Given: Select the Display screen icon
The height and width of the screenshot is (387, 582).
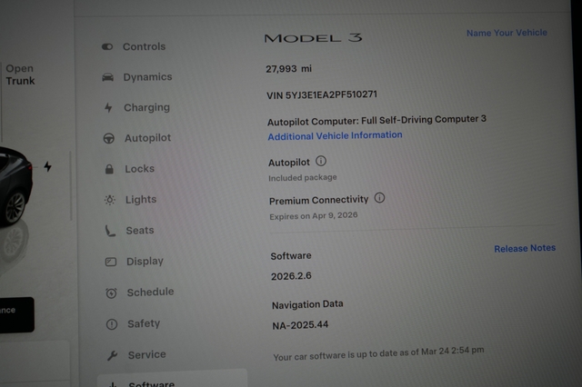Looking at the screenshot, I should pyautogui.click(x=111, y=262).
